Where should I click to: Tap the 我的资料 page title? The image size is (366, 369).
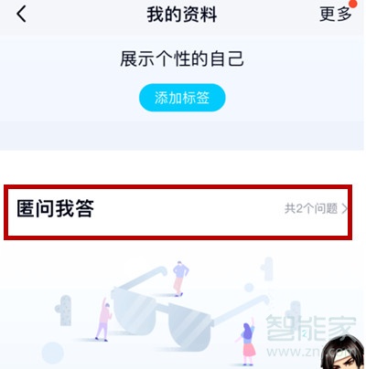(182, 15)
